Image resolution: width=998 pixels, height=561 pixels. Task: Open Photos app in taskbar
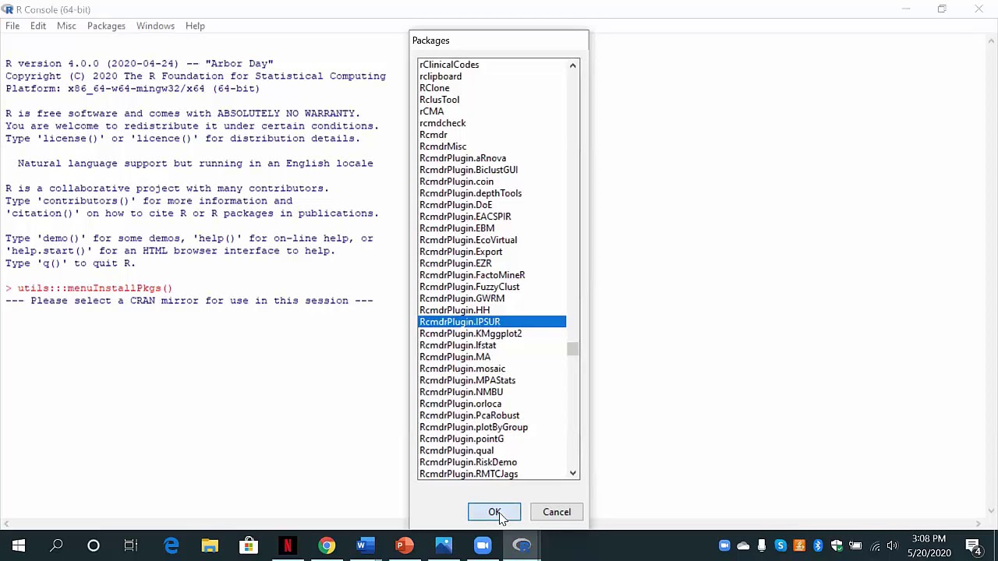click(444, 545)
